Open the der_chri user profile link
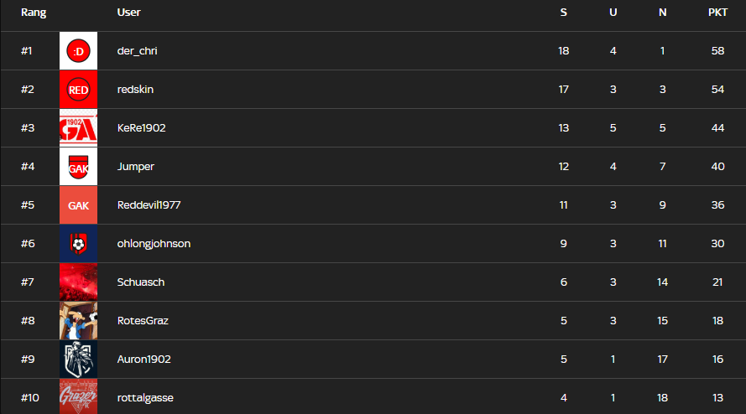The height and width of the screenshot is (414, 746). [137, 51]
